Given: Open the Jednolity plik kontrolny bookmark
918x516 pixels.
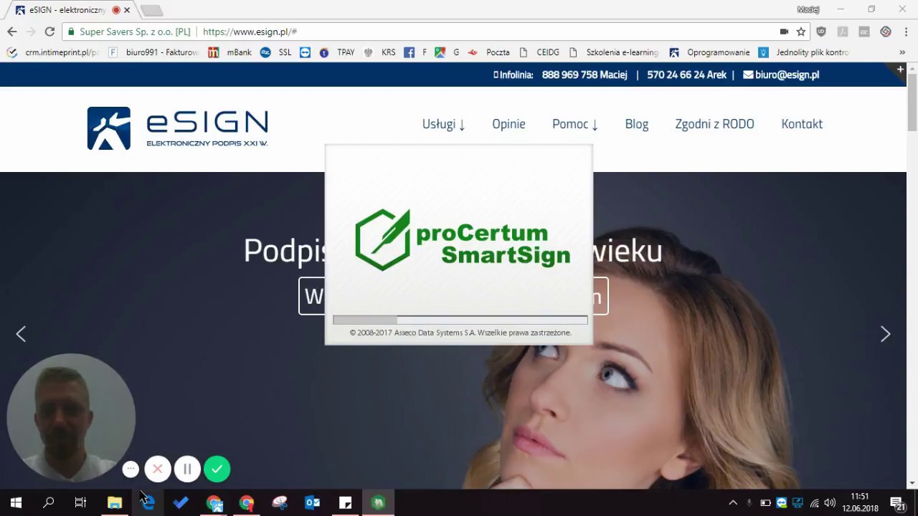Looking at the screenshot, I should point(803,52).
